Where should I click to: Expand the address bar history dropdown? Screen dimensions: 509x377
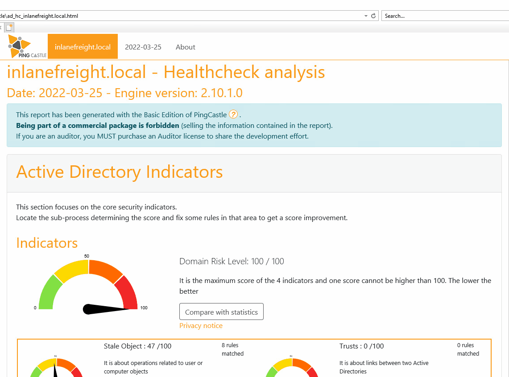click(366, 16)
